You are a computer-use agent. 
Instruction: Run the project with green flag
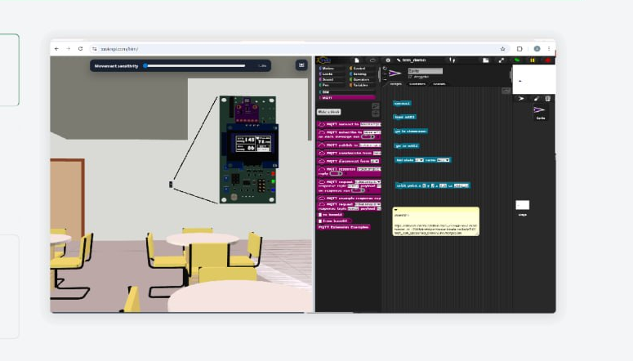point(517,60)
